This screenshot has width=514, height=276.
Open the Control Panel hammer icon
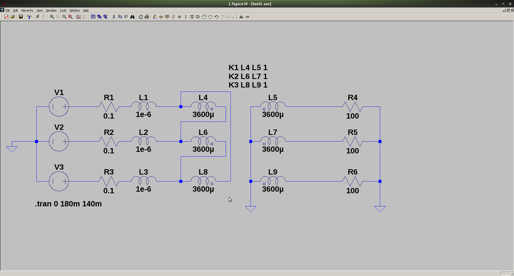pos(29,17)
